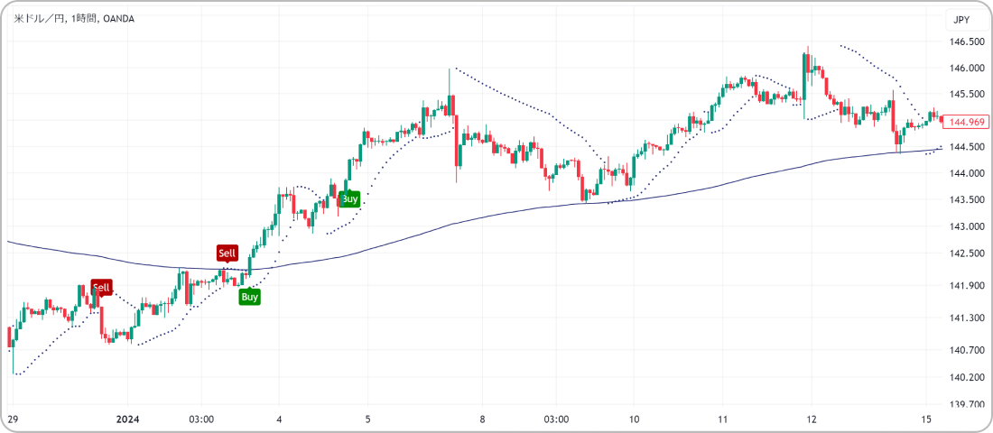993x433 pixels.
Task: Select the 139.700 price scale label
Action: pos(966,405)
